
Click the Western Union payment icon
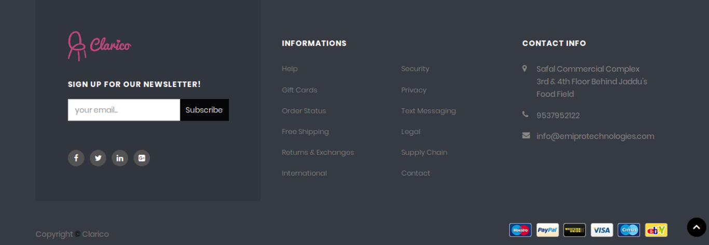575,230
